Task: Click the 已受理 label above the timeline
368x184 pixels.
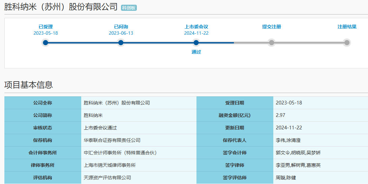Action: pyautogui.click(x=45, y=27)
